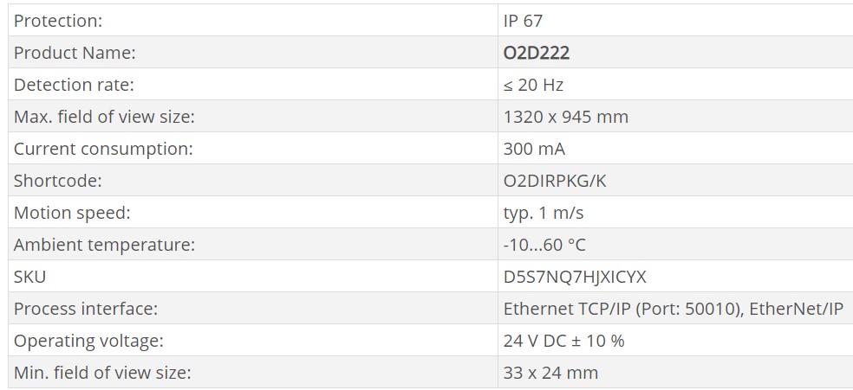Click the Max. field of view size label
The width and height of the screenshot is (853, 390).
[104, 117]
